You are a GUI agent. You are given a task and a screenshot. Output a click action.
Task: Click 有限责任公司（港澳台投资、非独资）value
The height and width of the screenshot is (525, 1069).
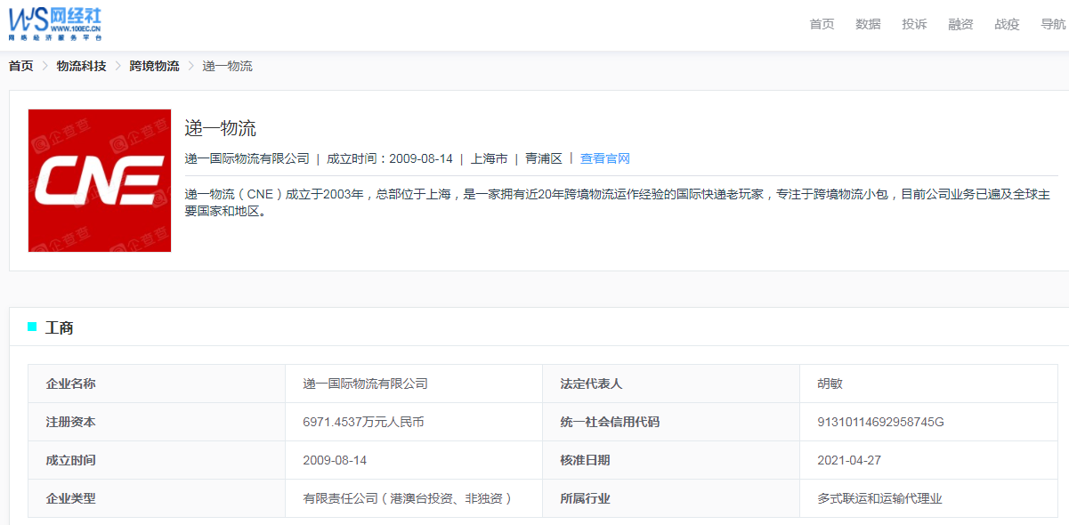[x=410, y=498]
